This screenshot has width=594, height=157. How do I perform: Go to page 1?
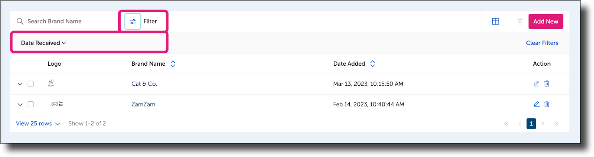(x=531, y=124)
